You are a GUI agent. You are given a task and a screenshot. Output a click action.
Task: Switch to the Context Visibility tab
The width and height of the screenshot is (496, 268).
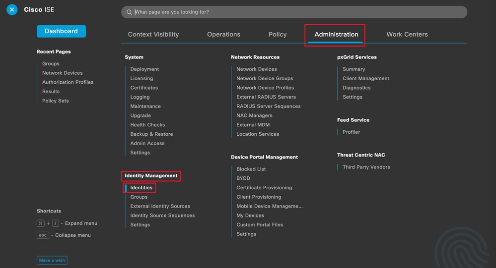tap(153, 34)
